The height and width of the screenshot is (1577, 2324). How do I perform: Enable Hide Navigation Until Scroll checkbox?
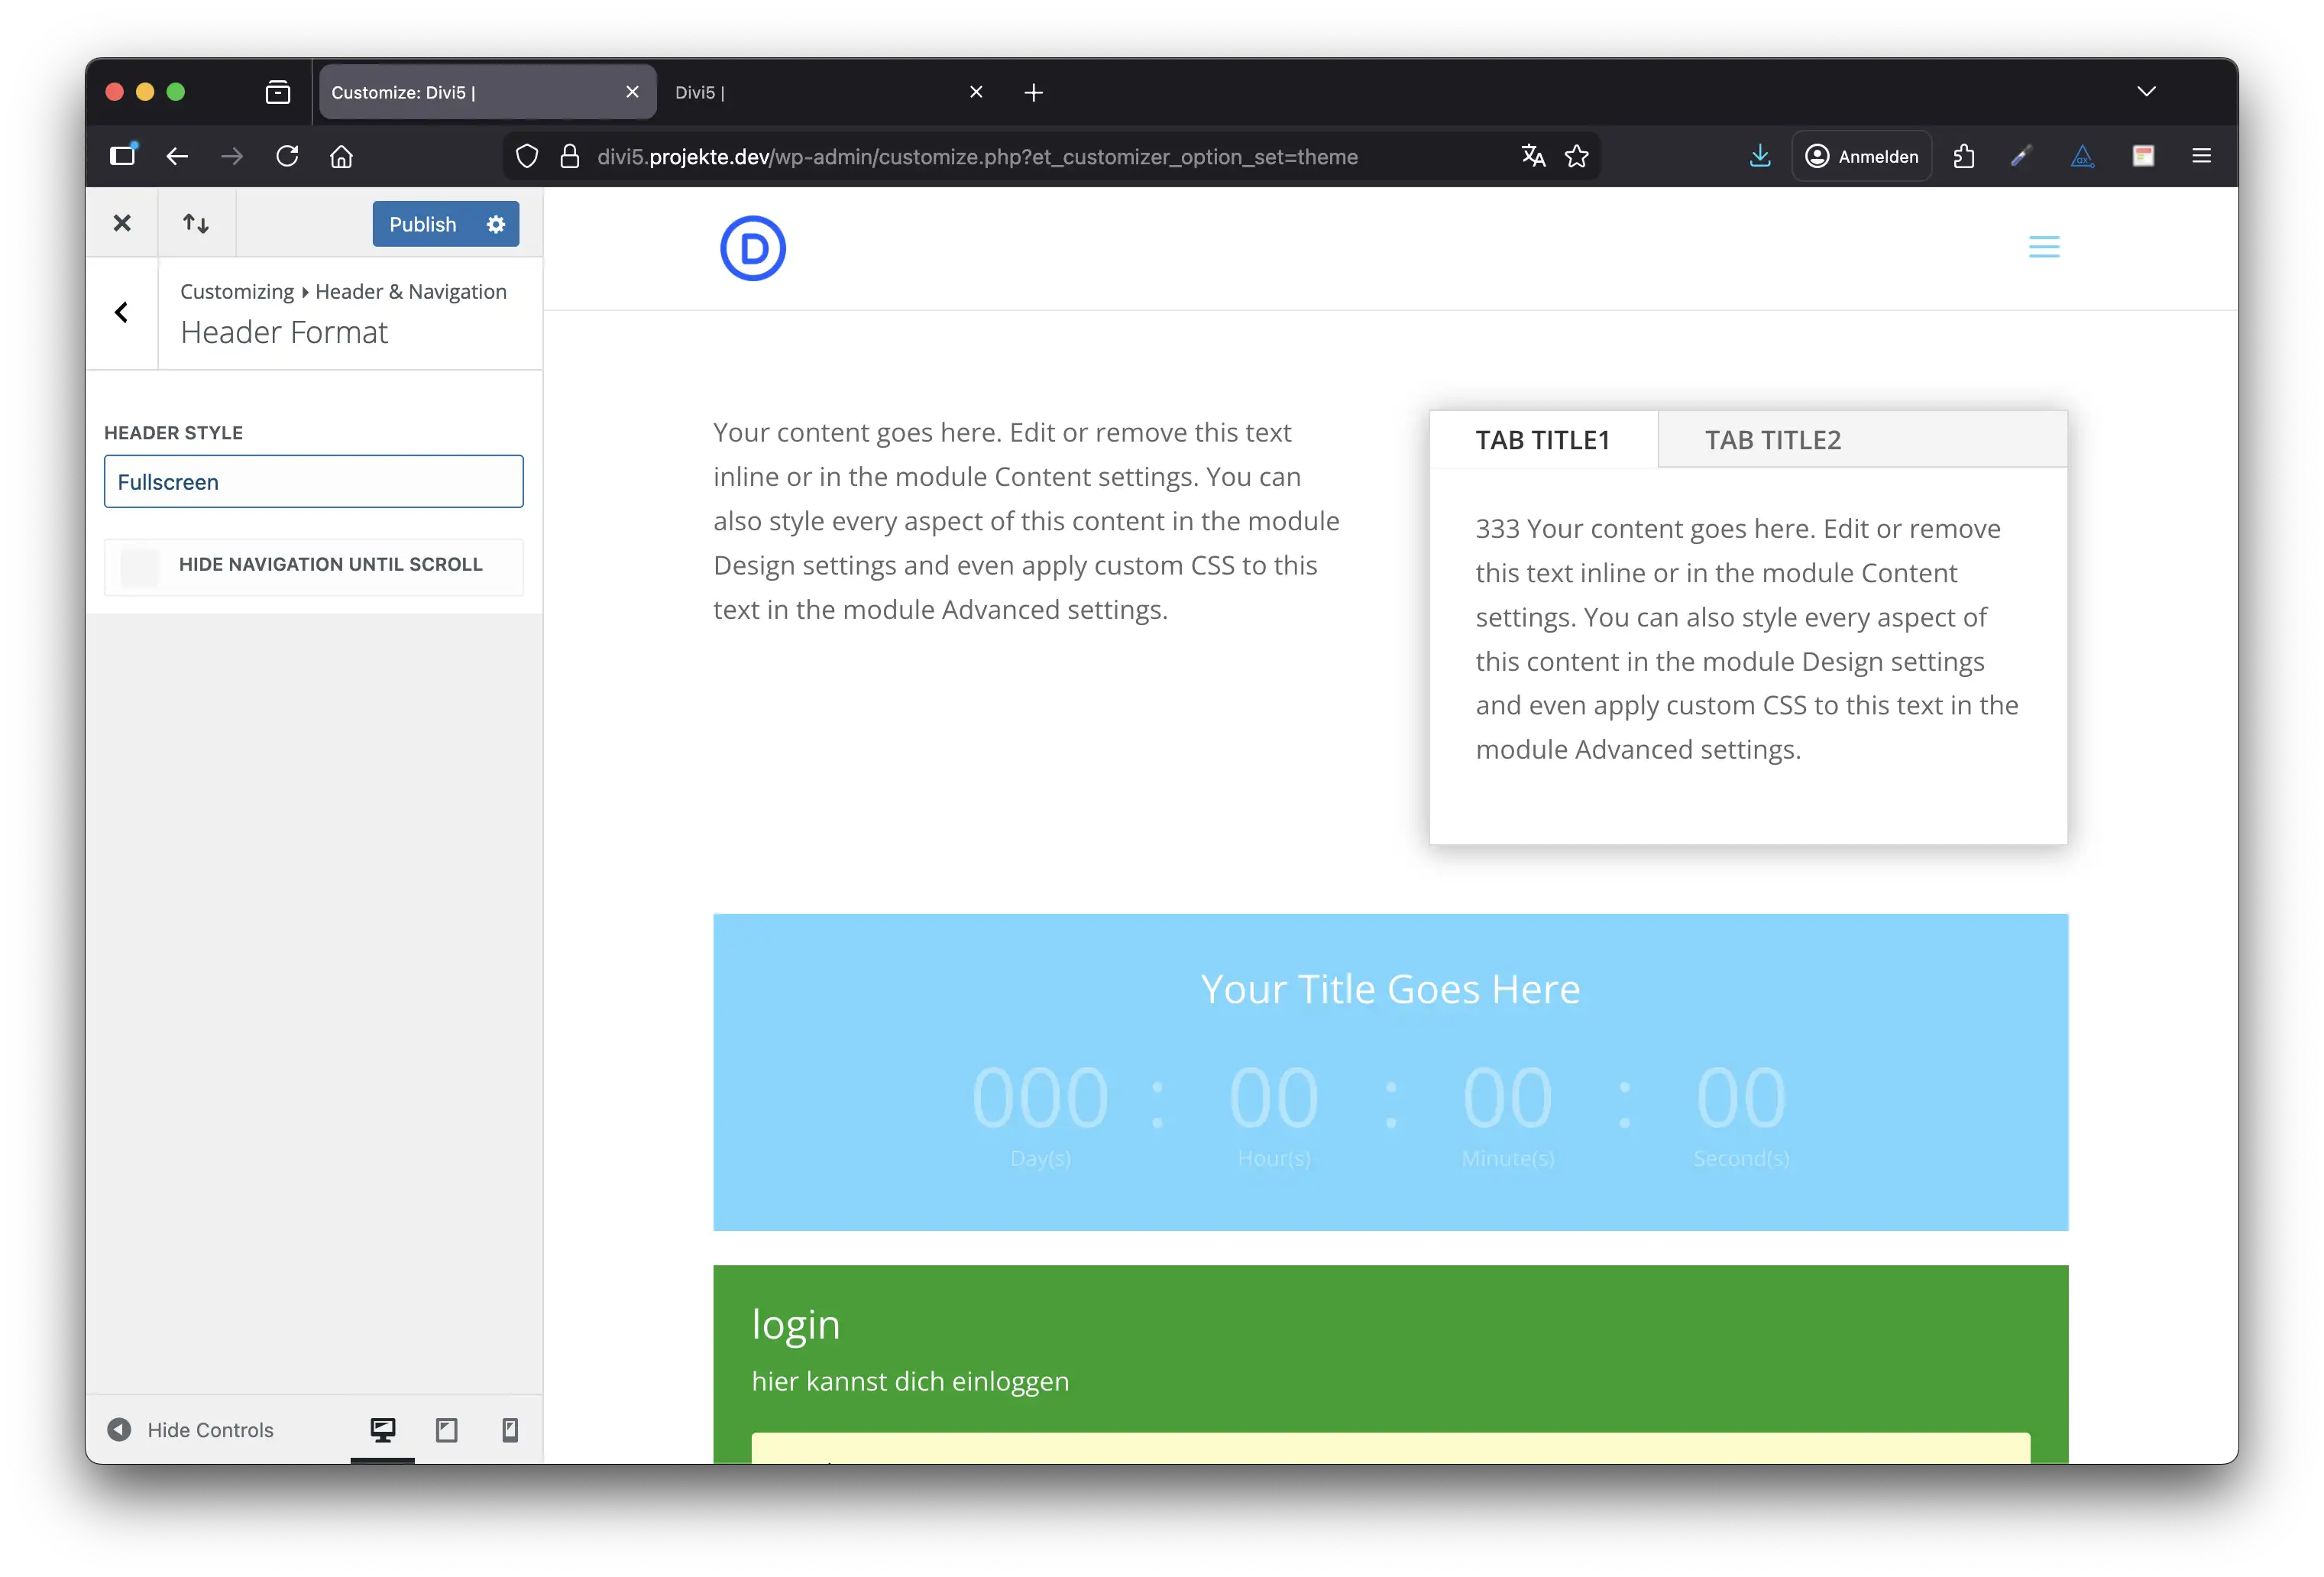coord(140,566)
